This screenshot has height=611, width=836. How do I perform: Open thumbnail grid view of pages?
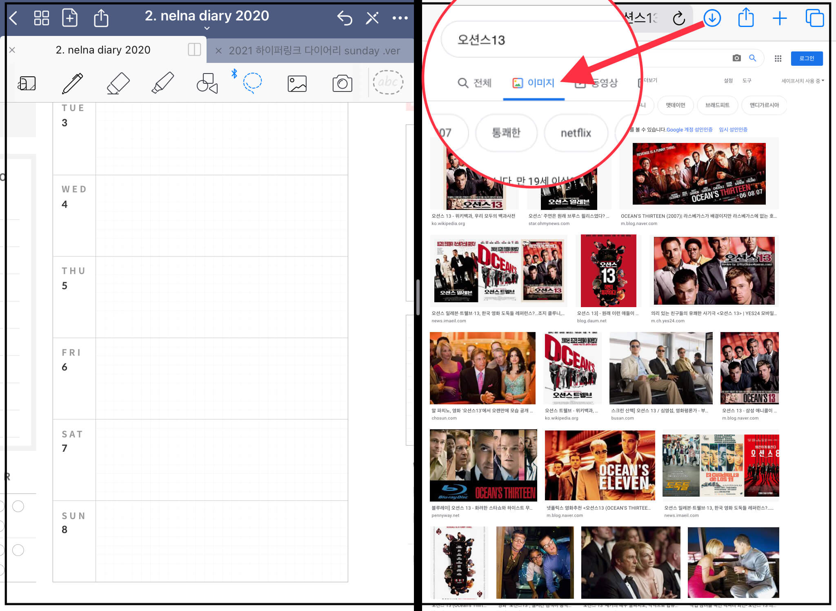click(x=41, y=18)
